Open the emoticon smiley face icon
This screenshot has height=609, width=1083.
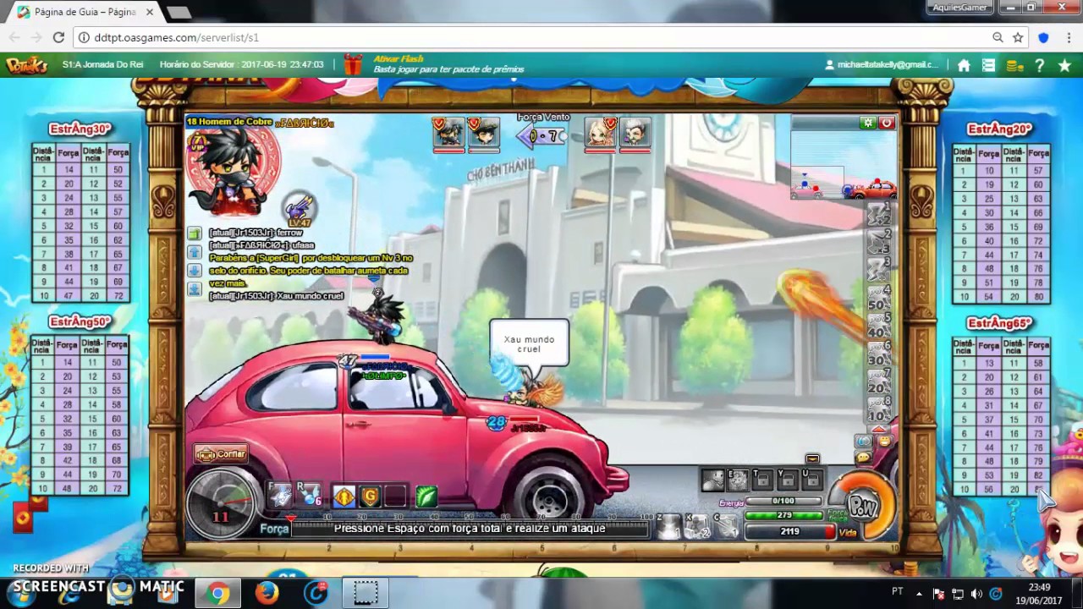pos(884,442)
